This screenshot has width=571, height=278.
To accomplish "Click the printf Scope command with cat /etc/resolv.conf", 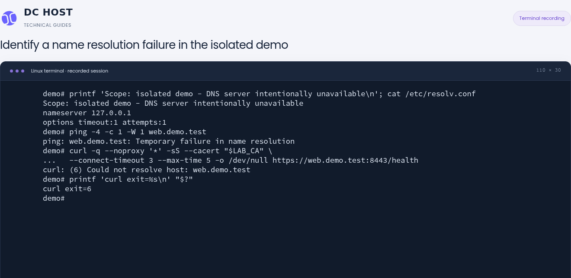I will pos(259,94).
